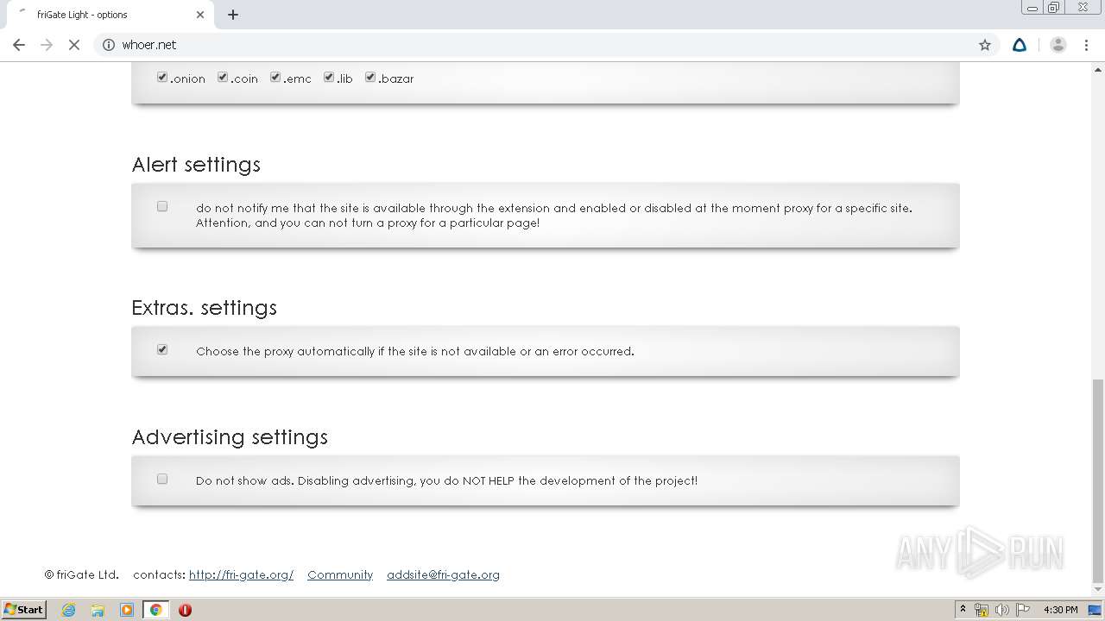Uncheck the .lib domain checkbox
This screenshot has height=621, width=1105.
pyautogui.click(x=329, y=77)
